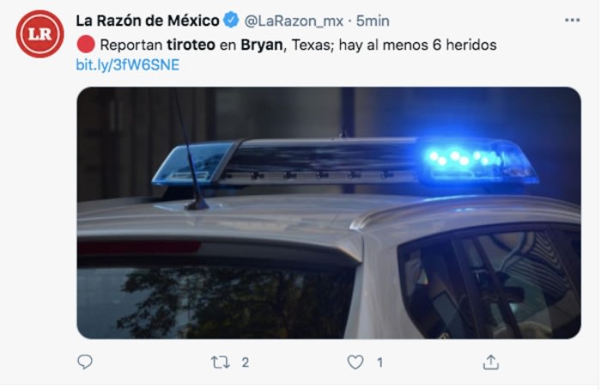The image size is (601, 390).
Task: Click tweet text 'hay al menos 6 heridos'
Action: 418,45
